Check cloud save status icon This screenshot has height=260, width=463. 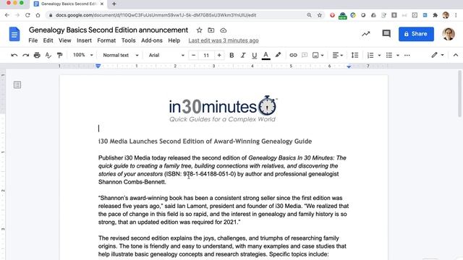[224, 30]
